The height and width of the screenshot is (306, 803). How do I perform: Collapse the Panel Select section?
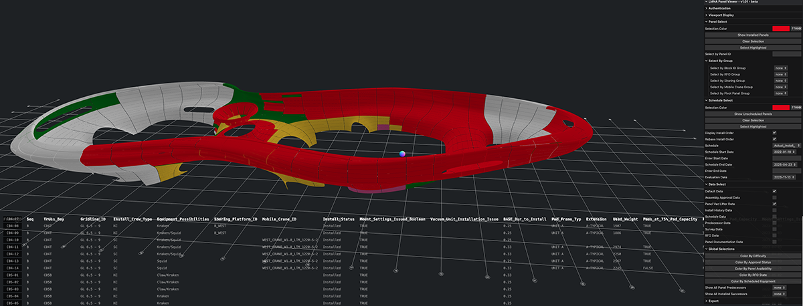pos(753,21)
